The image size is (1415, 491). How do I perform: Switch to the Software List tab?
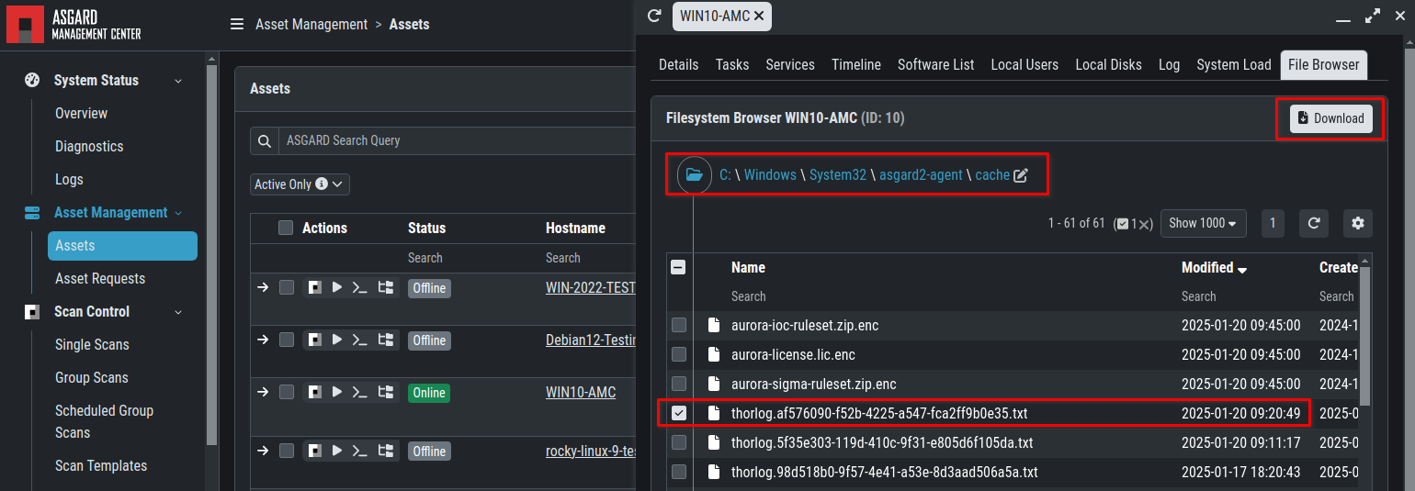pos(935,64)
